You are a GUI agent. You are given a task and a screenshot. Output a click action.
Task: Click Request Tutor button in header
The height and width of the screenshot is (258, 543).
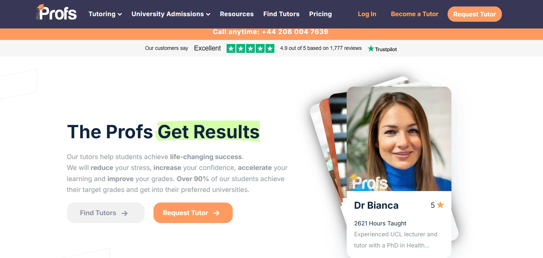[475, 14]
